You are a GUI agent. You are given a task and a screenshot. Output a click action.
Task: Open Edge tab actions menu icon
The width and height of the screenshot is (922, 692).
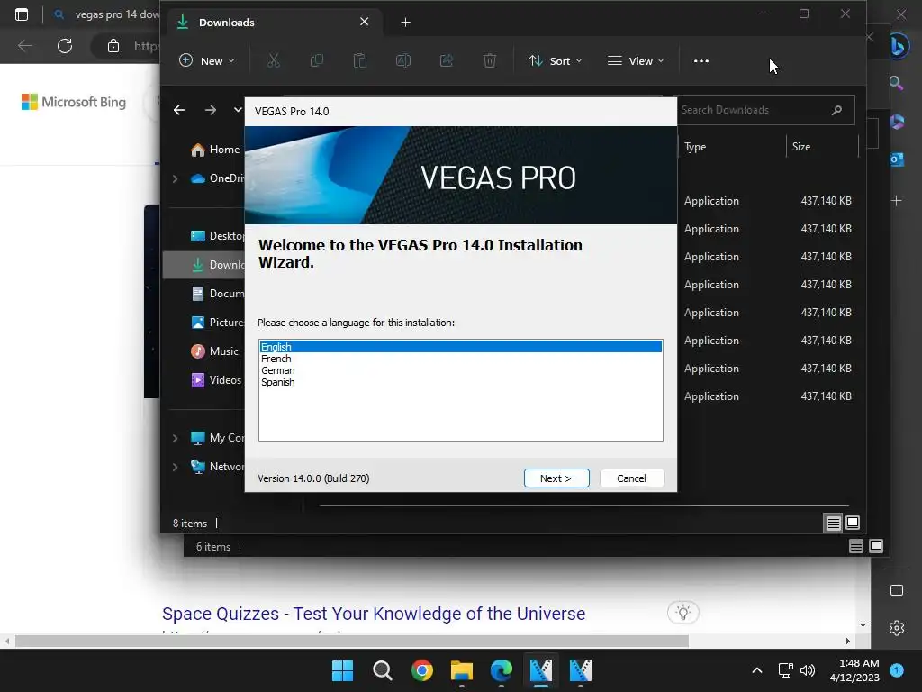tap(22, 14)
